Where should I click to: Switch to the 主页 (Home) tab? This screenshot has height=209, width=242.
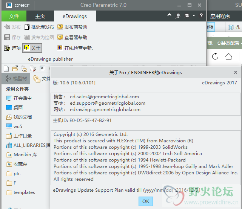point(40,16)
